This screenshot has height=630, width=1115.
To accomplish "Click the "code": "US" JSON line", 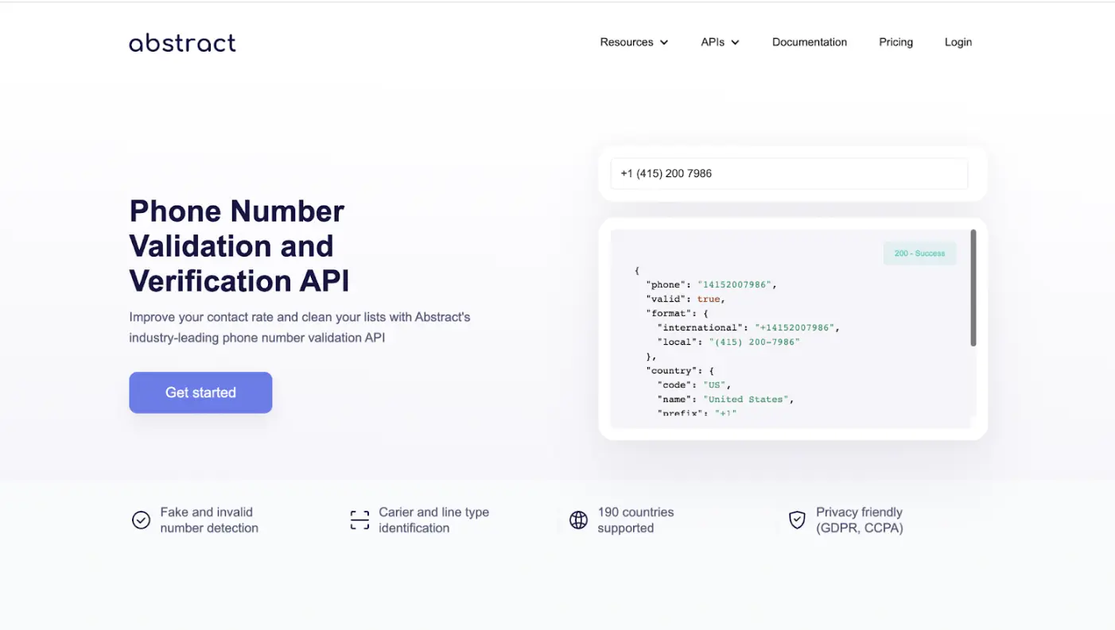I will pos(693,385).
